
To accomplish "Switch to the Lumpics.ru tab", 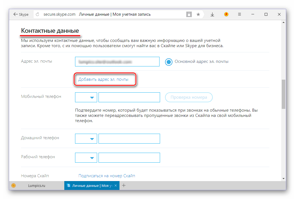I will click(x=36, y=185).
